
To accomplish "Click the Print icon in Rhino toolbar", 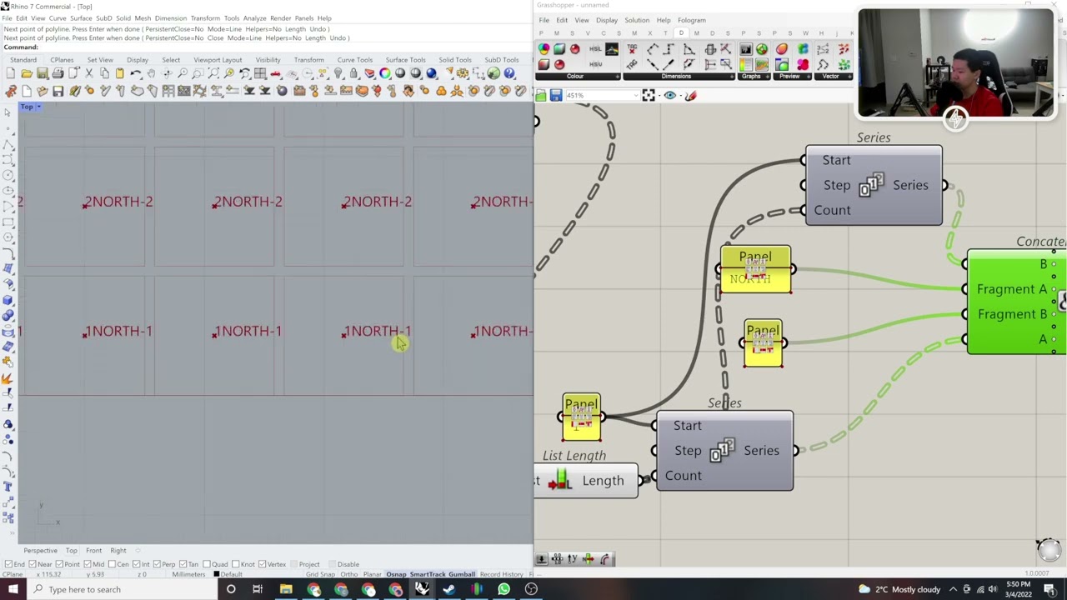I will pyautogui.click(x=58, y=73).
